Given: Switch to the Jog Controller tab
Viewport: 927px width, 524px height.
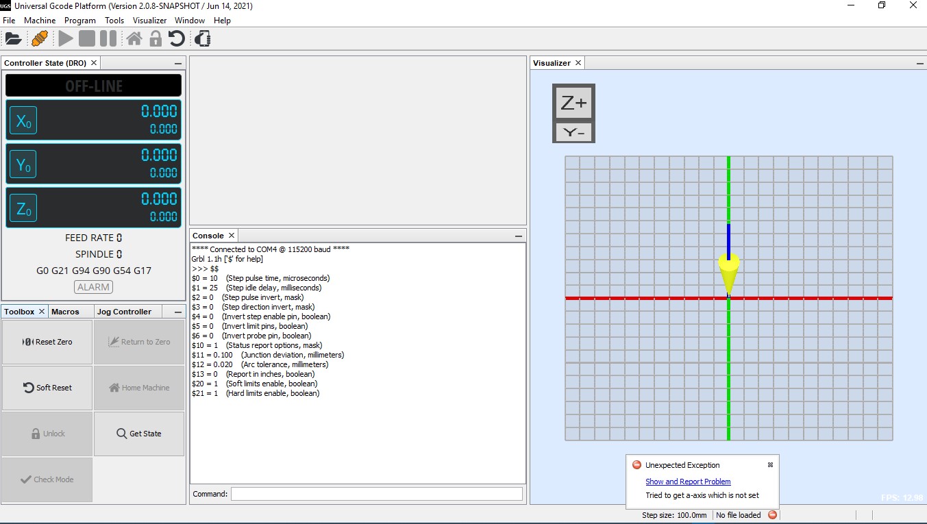Looking at the screenshot, I should point(124,312).
